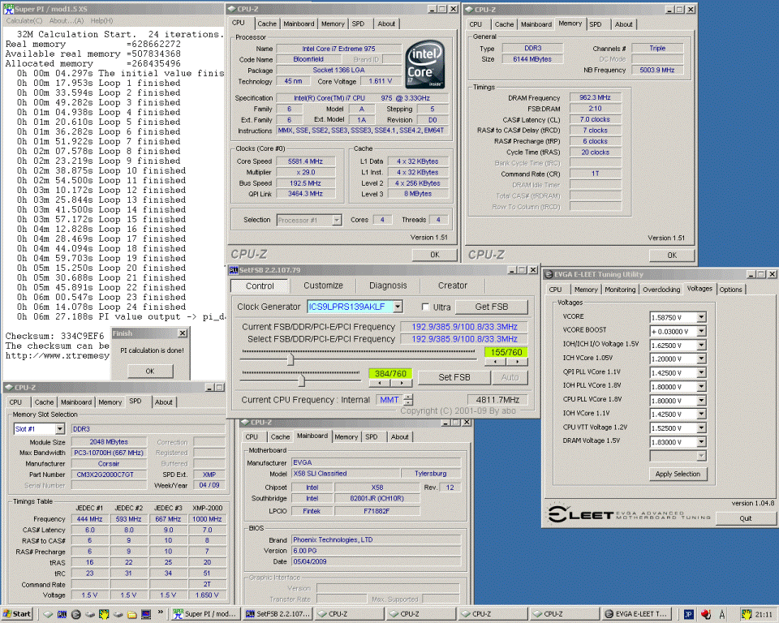Click the yellow hand icon in Quick Launch

click(x=104, y=614)
